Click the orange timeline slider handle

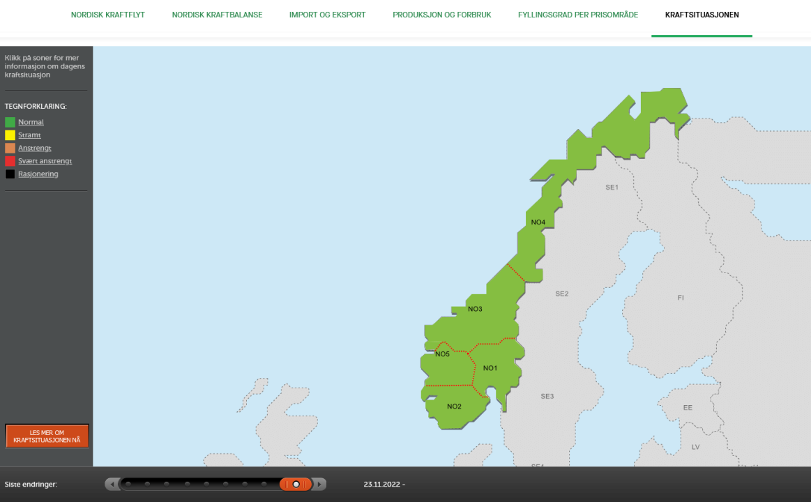coord(295,483)
